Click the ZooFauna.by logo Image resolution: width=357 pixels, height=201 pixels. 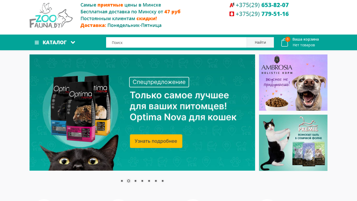51,15
